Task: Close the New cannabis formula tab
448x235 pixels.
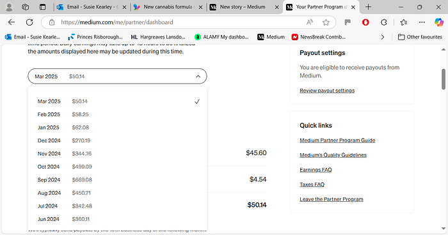Action: click(200, 8)
